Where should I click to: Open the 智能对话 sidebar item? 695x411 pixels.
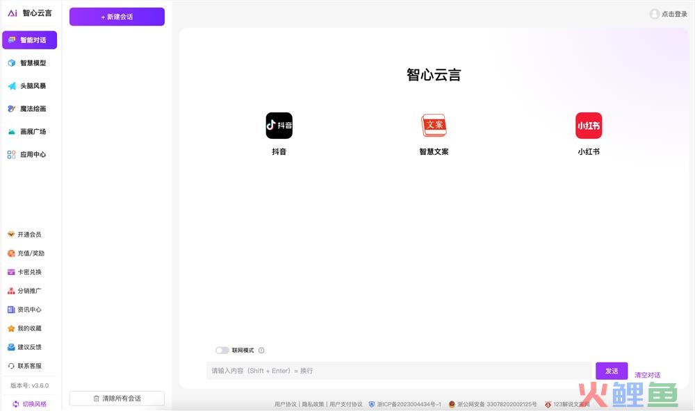[x=30, y=40]
